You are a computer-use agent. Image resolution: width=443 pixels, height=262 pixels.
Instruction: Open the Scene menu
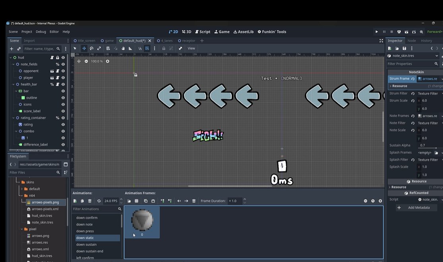coord(13,32)
